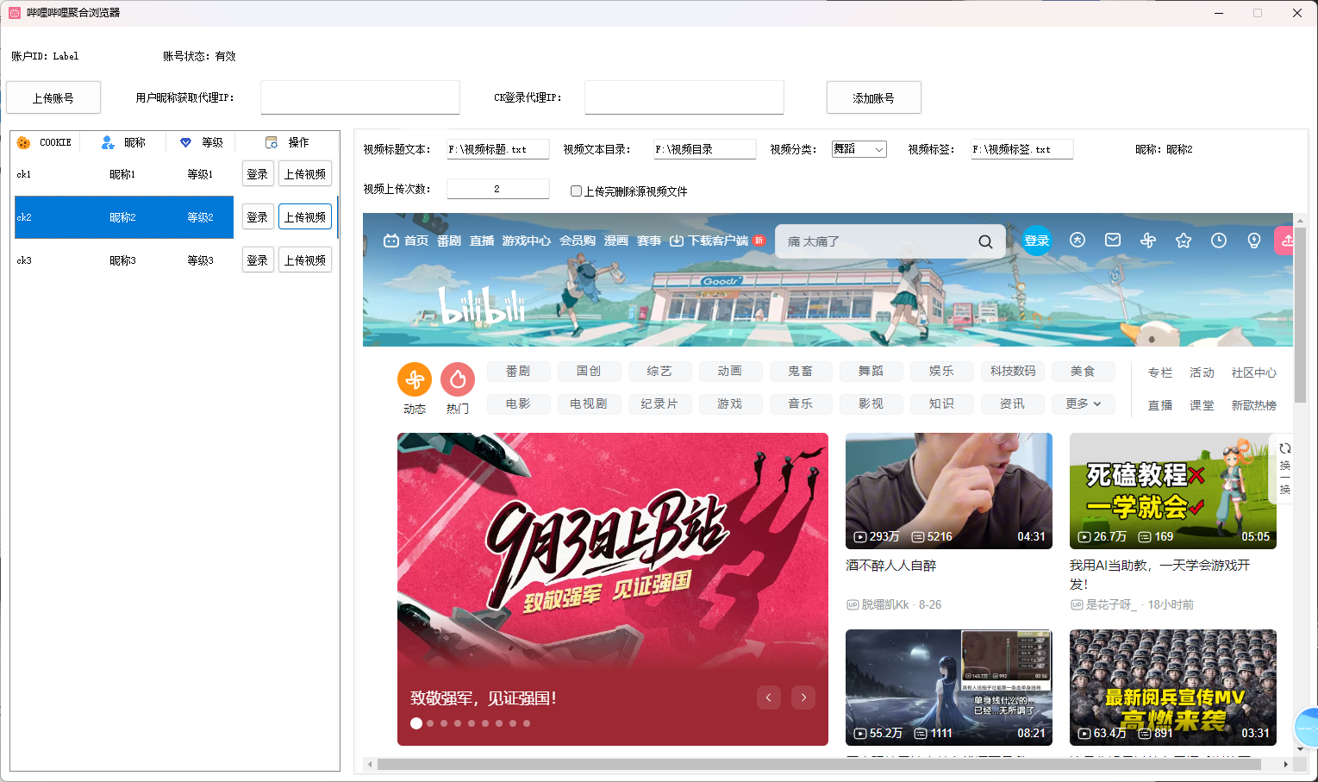Click the 上传账号 button
This screenshot has height=782, width=1318.
click(53, 97)
